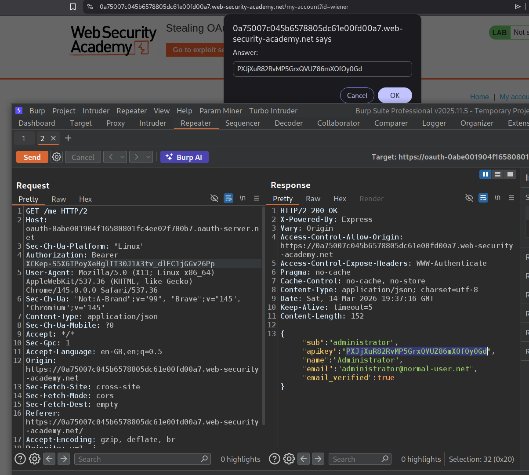This screenshot has height=475, width=529.
Task: Click OK in the Answer dialog
Action: tap(395, 95)
